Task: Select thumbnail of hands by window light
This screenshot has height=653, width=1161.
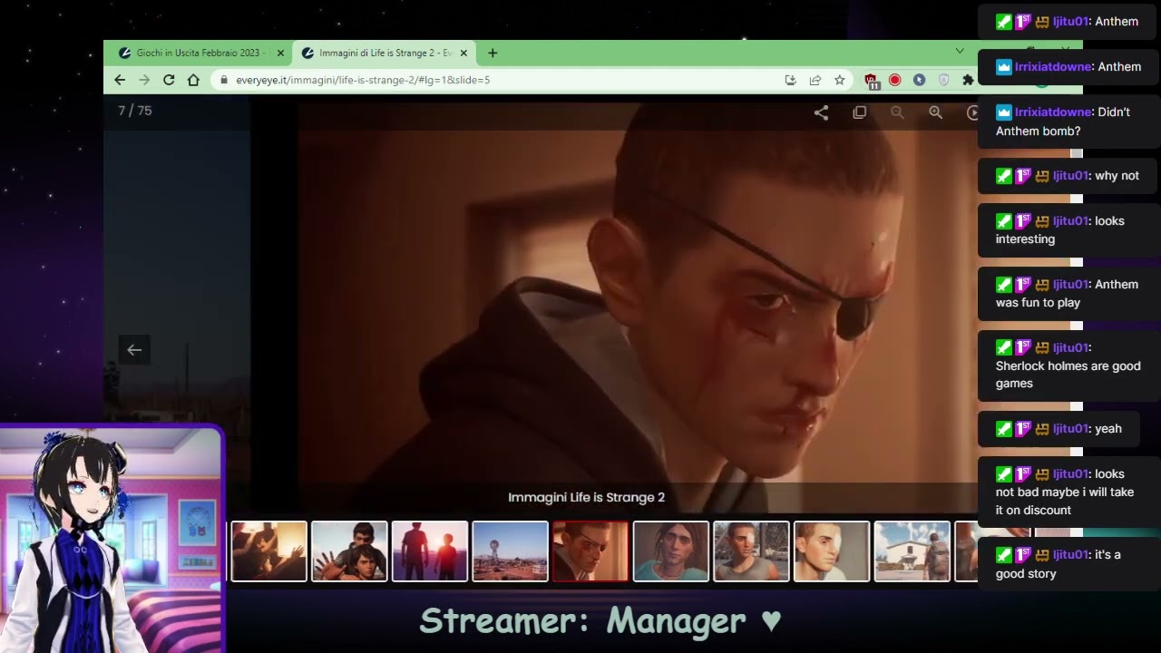Action: 269,551
